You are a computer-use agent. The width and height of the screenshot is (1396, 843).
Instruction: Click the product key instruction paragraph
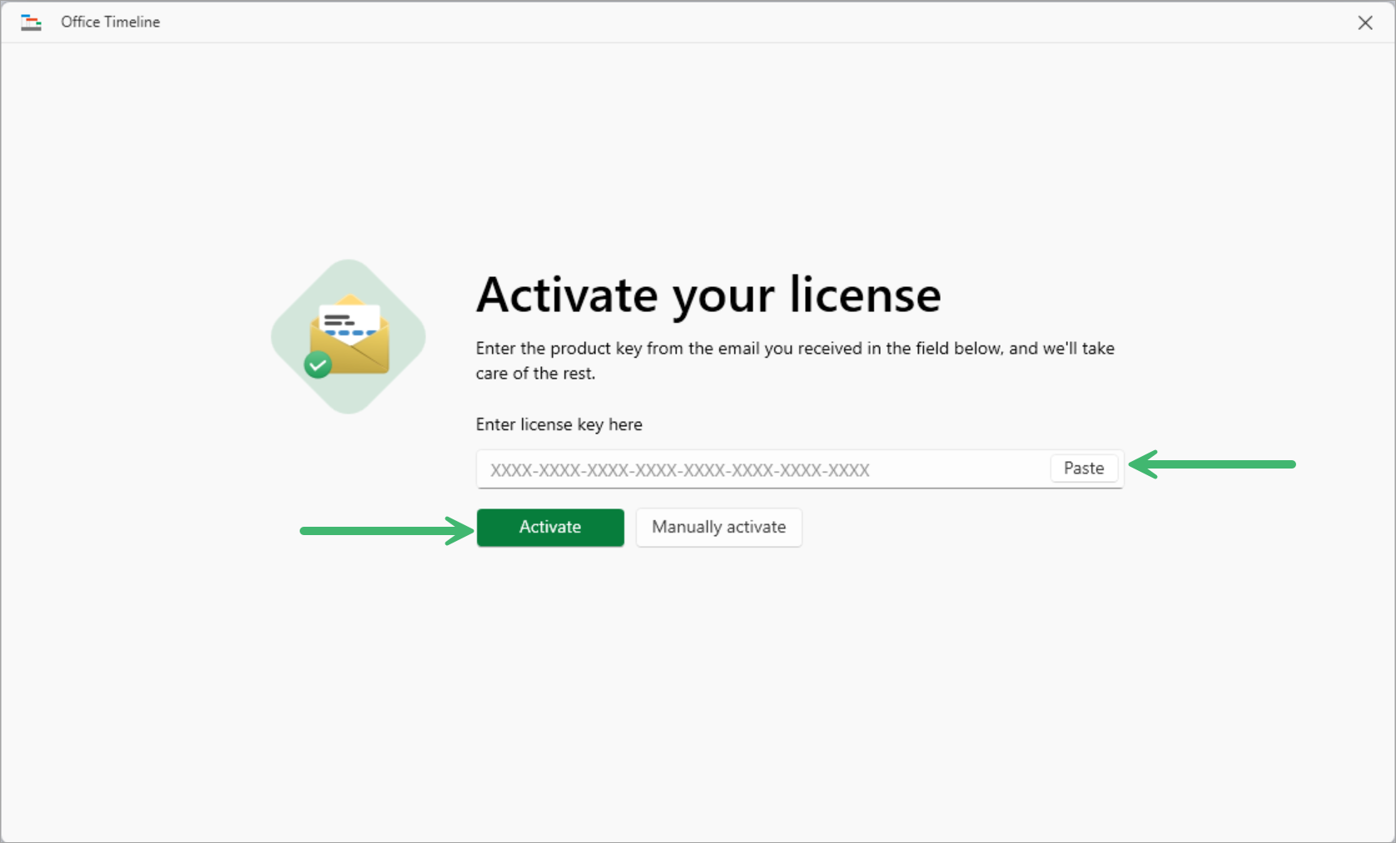pos(795,360)
